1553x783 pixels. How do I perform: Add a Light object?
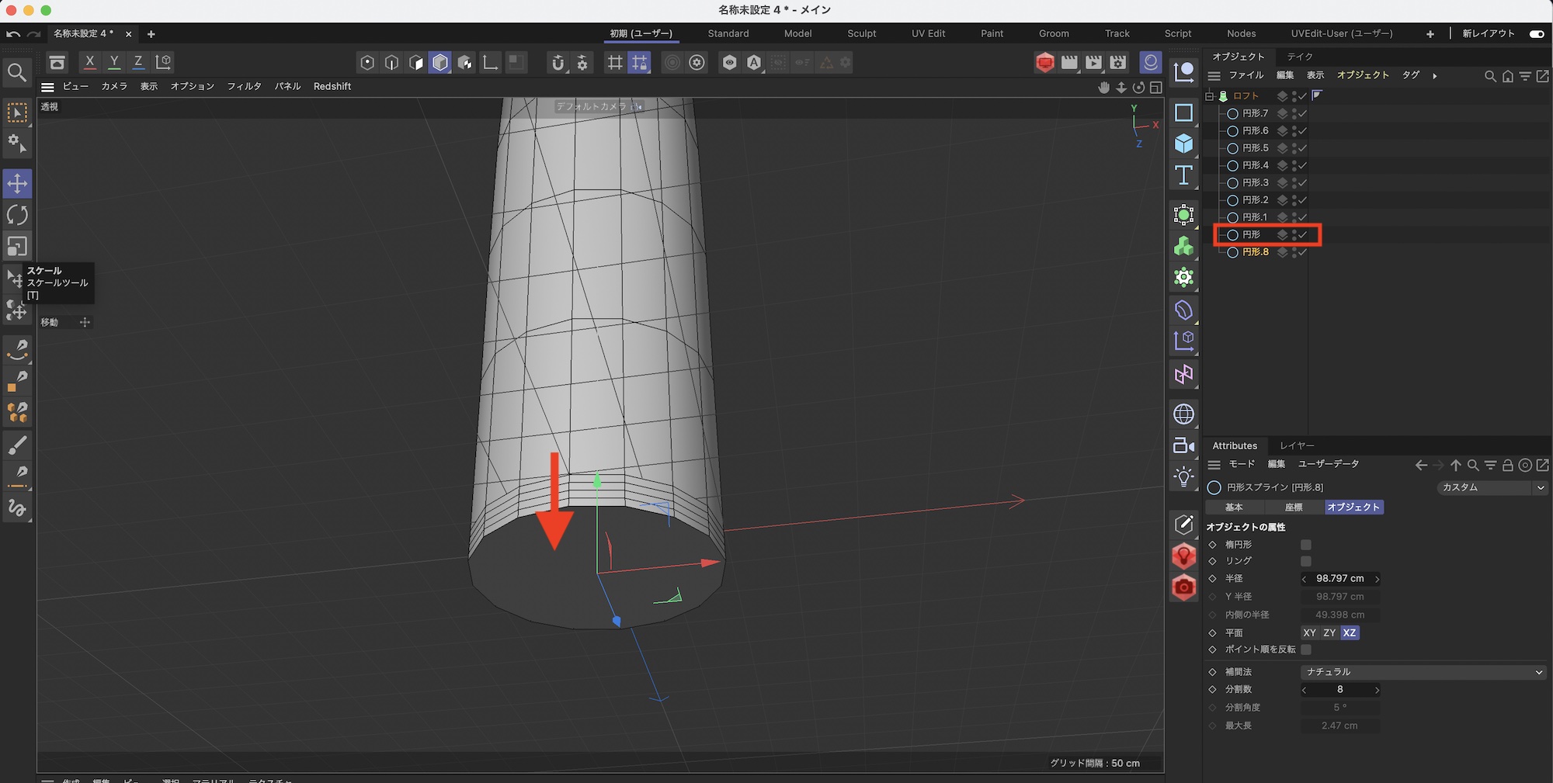pyautogui.click(x=1183, y=476)
